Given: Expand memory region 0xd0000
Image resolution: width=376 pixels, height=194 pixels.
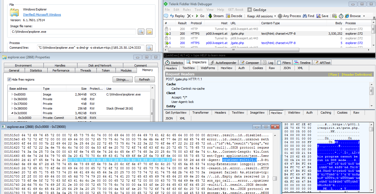Looking at the screenshot, I should click(12, 94).
